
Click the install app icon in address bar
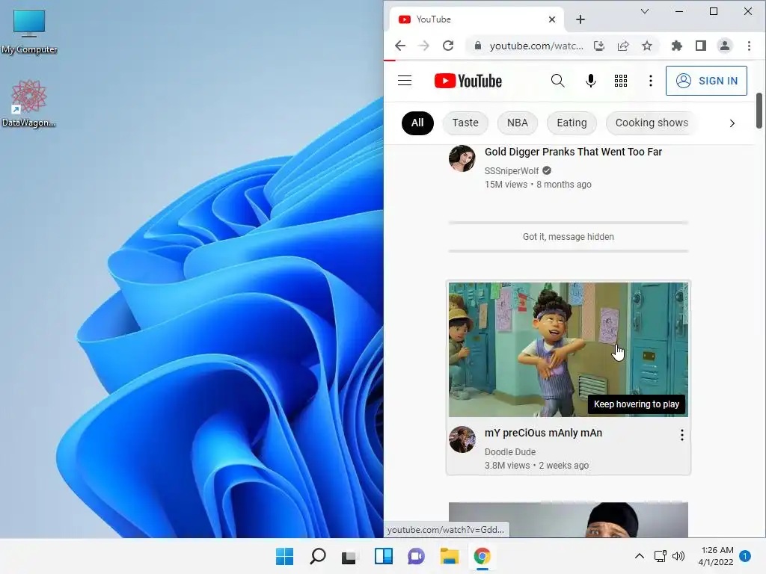(599, 46)
